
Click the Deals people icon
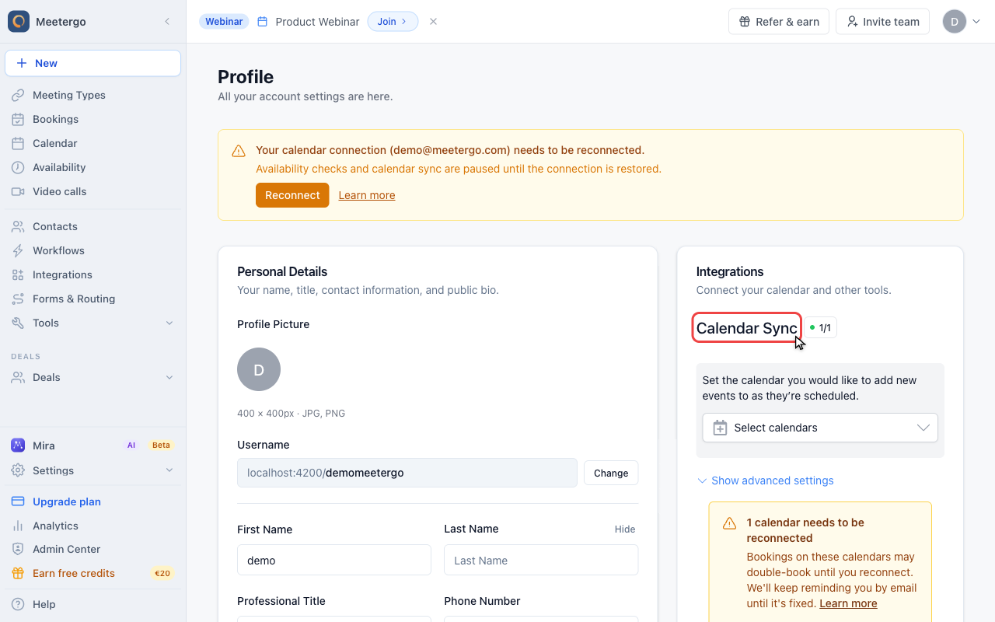[x=18, y=377]
